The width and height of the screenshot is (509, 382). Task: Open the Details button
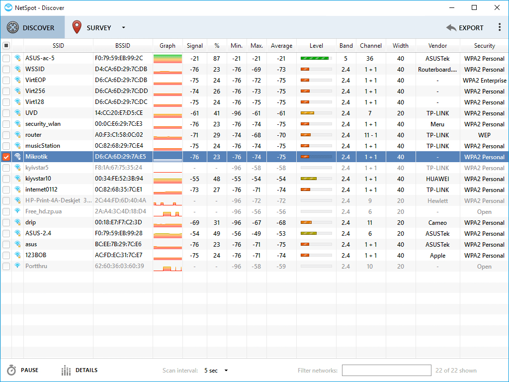80,370
